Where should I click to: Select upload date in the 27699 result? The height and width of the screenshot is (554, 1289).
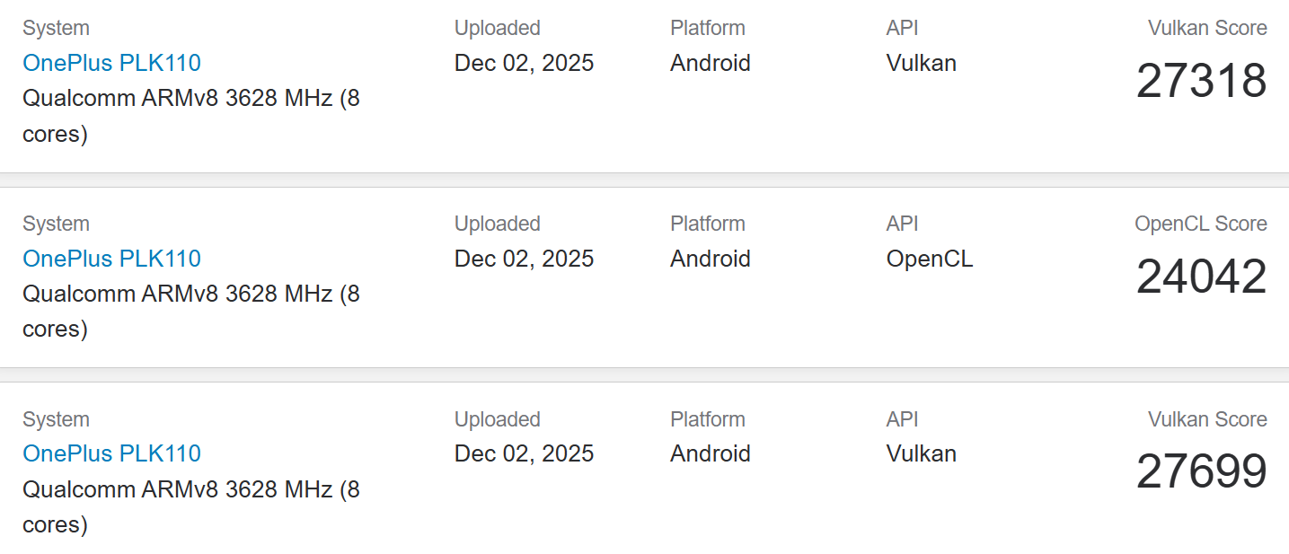(524, 453)
